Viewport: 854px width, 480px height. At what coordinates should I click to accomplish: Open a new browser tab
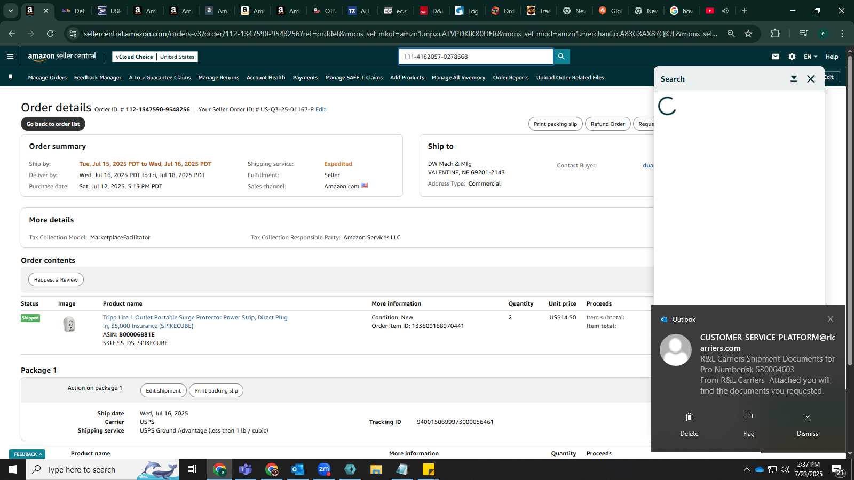[x=745, y=11]
